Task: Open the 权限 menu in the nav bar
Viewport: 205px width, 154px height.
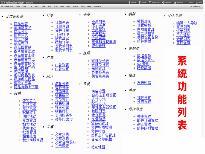Action: coord(56,7)
